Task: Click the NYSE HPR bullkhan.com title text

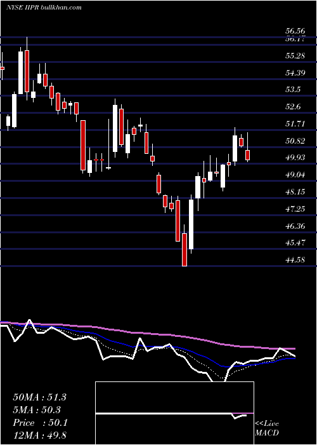Action: point(44,7)
